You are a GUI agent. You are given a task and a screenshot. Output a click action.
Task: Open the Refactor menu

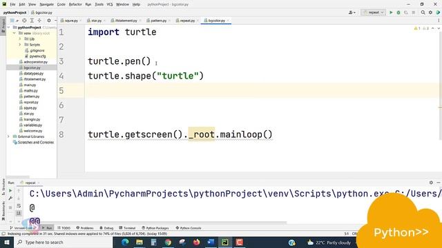point(75,4)
